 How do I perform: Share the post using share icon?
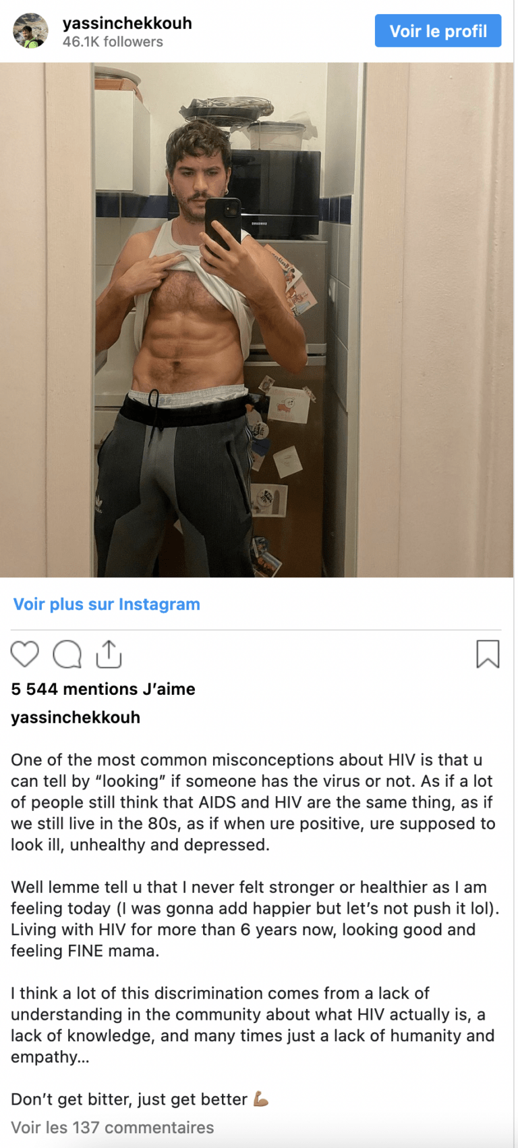(x=109, y=654)
